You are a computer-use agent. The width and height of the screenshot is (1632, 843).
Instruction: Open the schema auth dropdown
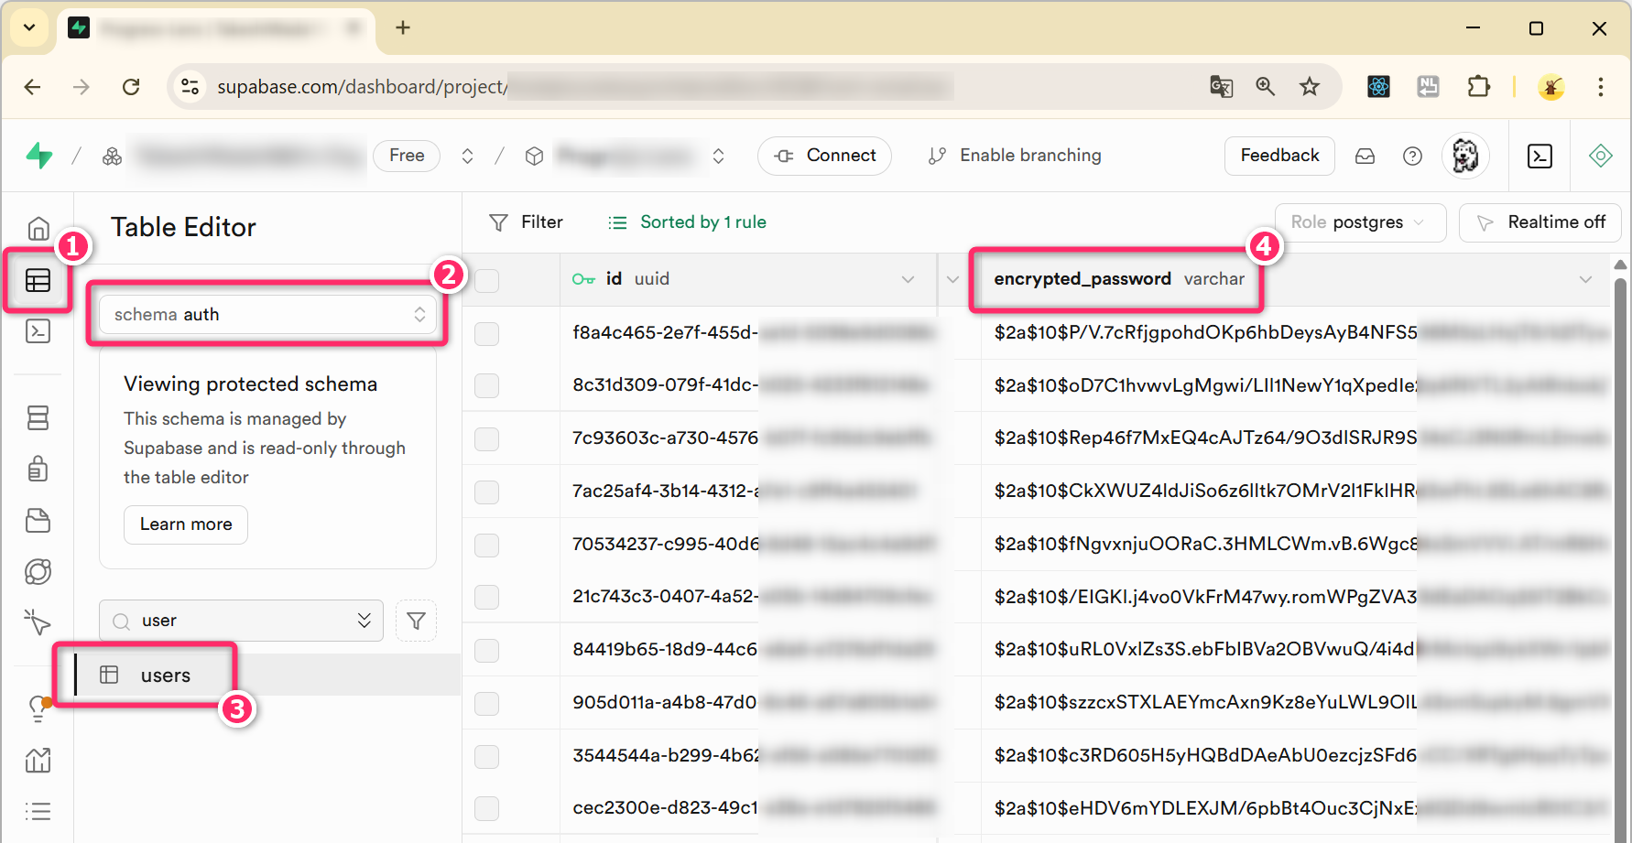(x=267, y=315)
